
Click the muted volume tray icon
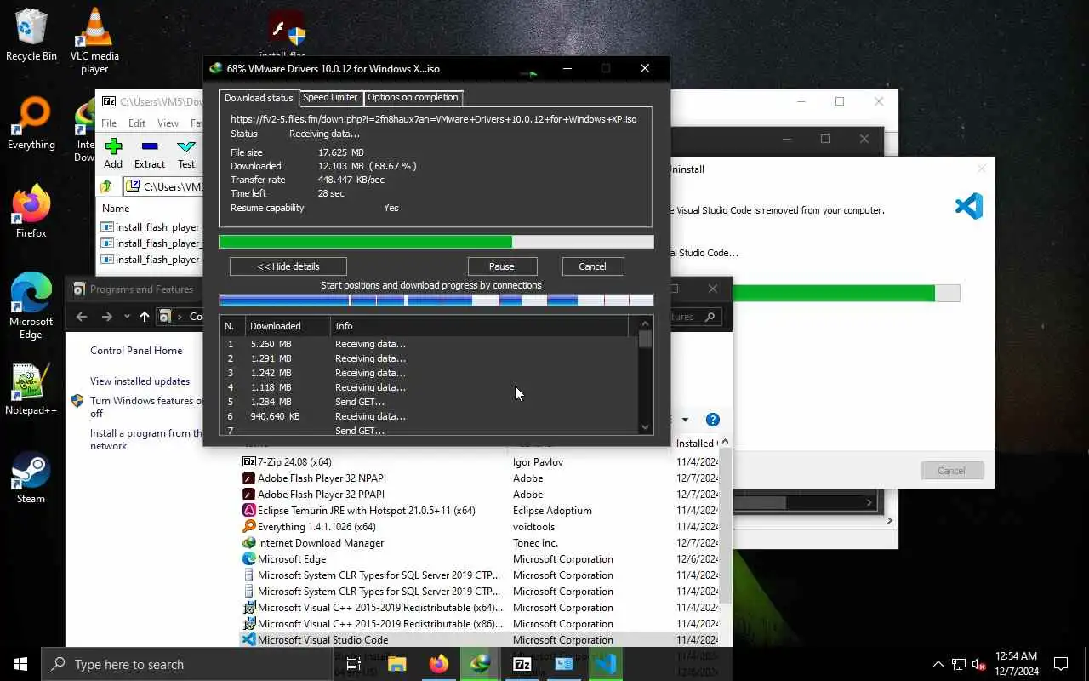979,664
